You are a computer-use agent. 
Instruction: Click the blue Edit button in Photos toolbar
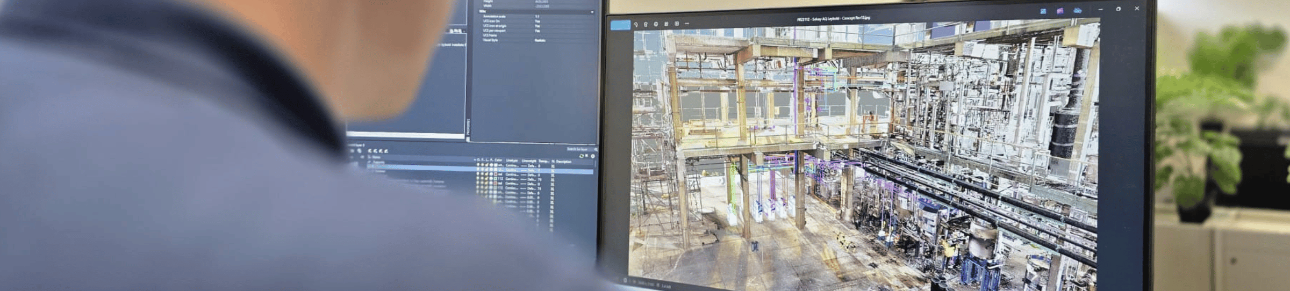point(620,25)
